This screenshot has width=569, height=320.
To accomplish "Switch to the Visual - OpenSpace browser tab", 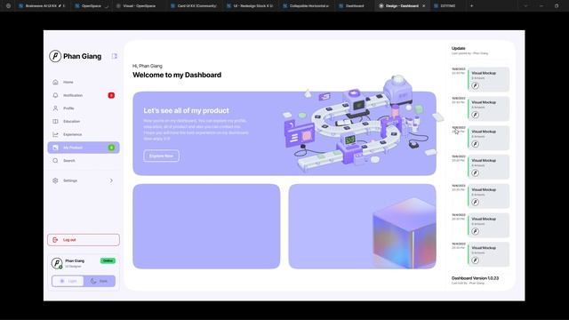I will pos(139,6).
